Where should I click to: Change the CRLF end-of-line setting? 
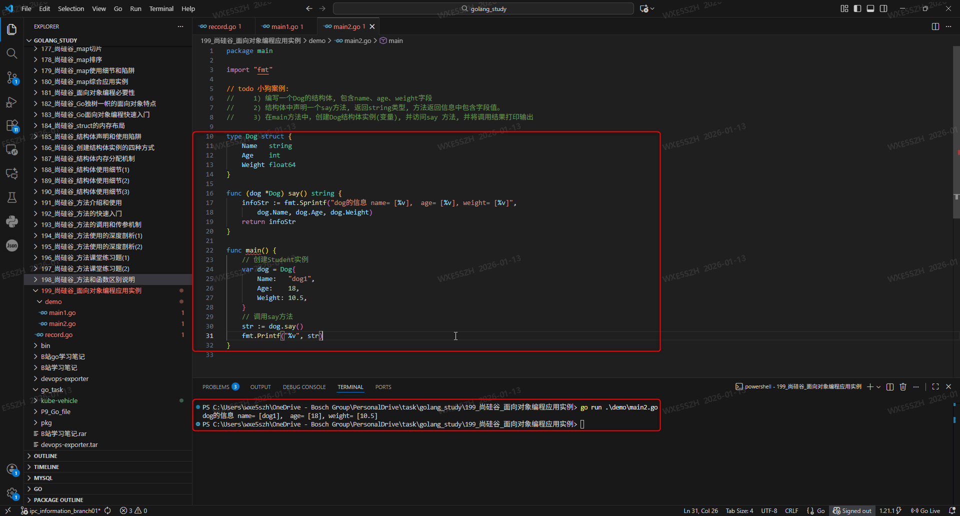pyautogui.click(x=791, y=510)
